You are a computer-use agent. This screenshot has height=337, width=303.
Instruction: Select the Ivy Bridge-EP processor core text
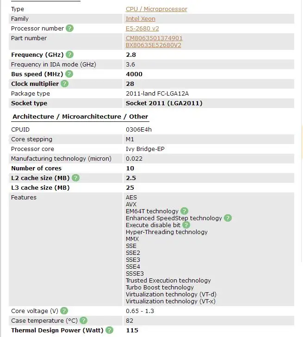(x=145, y=149)
